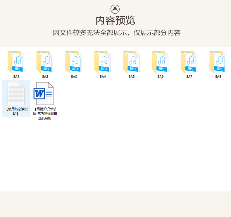Open the 8A5 MP3 folder
The height and width of the screenshot is (217, 231).
coord(132,62)
